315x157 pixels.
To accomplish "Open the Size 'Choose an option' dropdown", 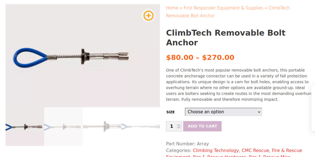I will pyautogui.click(x=223, y=112).
